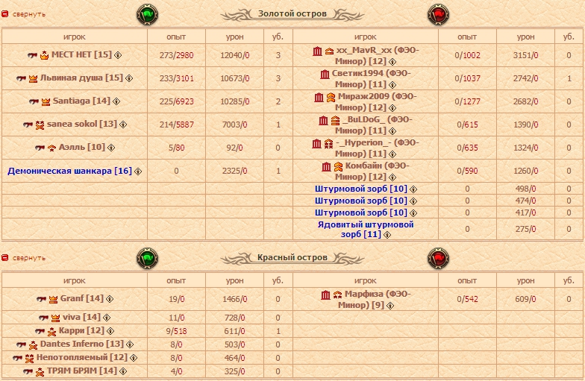Click the faction icon left of Santiaga

tap(34, 101)
